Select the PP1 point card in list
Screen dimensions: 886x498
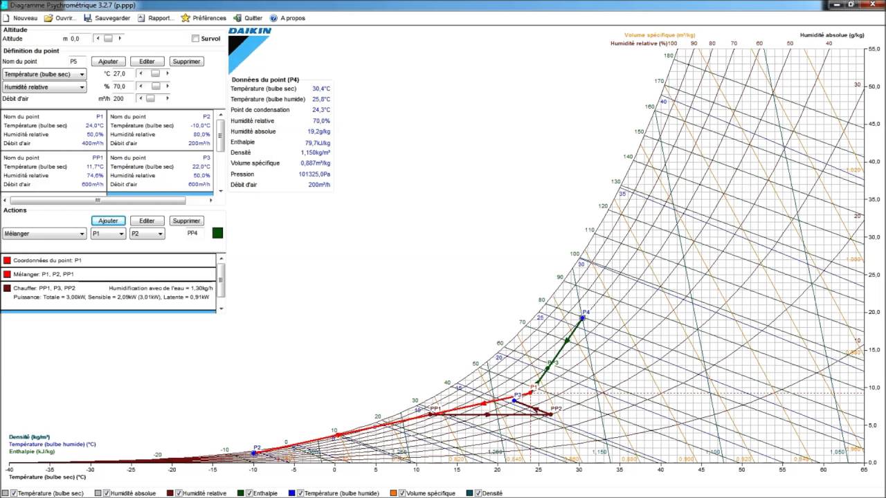pyautogui.click(x=53, y=172)
